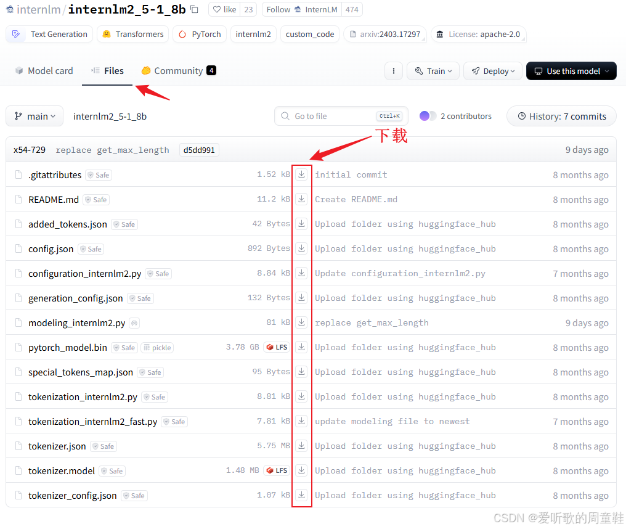Click the scan status icon beside modeling_internlm2.py
This screenshot has width=626, height=529.
[135, 323]
